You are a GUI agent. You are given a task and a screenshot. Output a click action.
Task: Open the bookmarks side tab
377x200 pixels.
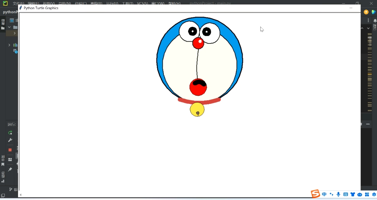tap(3, 161)
